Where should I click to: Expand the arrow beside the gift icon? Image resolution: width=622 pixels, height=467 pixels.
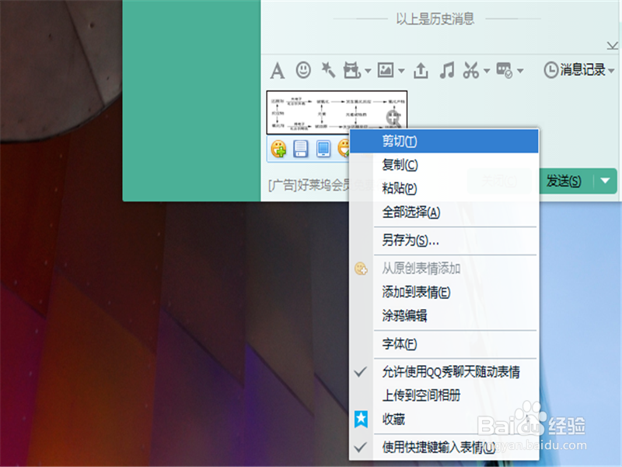[x=368, y=71]
